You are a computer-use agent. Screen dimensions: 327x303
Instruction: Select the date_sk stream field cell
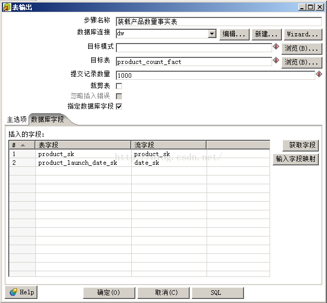[x=169, y=163]
